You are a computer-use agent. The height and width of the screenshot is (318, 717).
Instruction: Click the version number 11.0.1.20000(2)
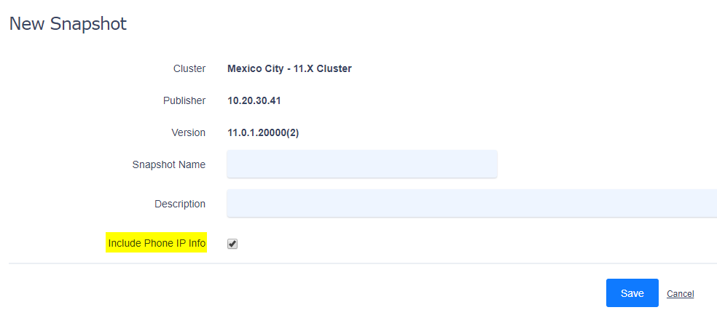point(263,133)
